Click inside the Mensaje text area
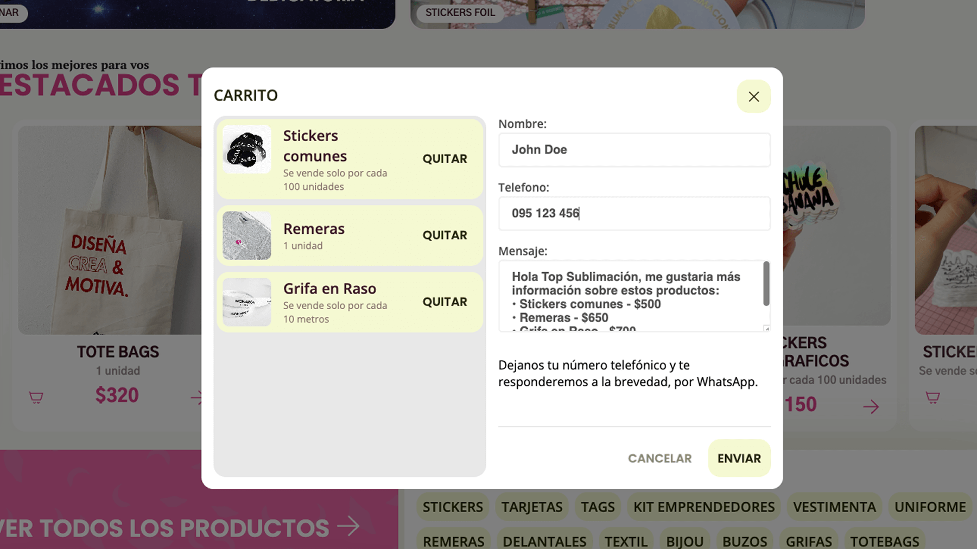 (x=630, y=296)
